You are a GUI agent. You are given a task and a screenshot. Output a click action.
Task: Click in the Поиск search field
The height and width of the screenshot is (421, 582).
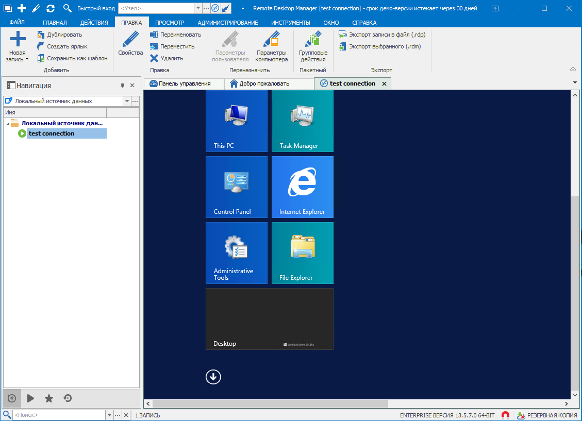click(59, 415)
